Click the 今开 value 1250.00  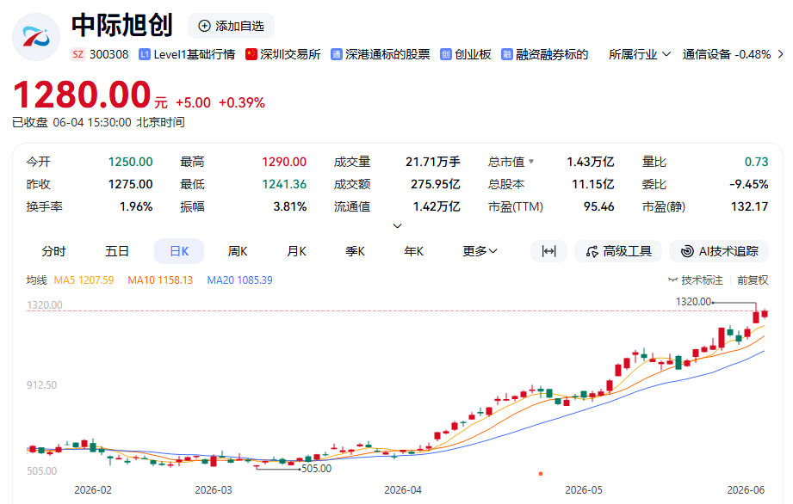point(131,162)
